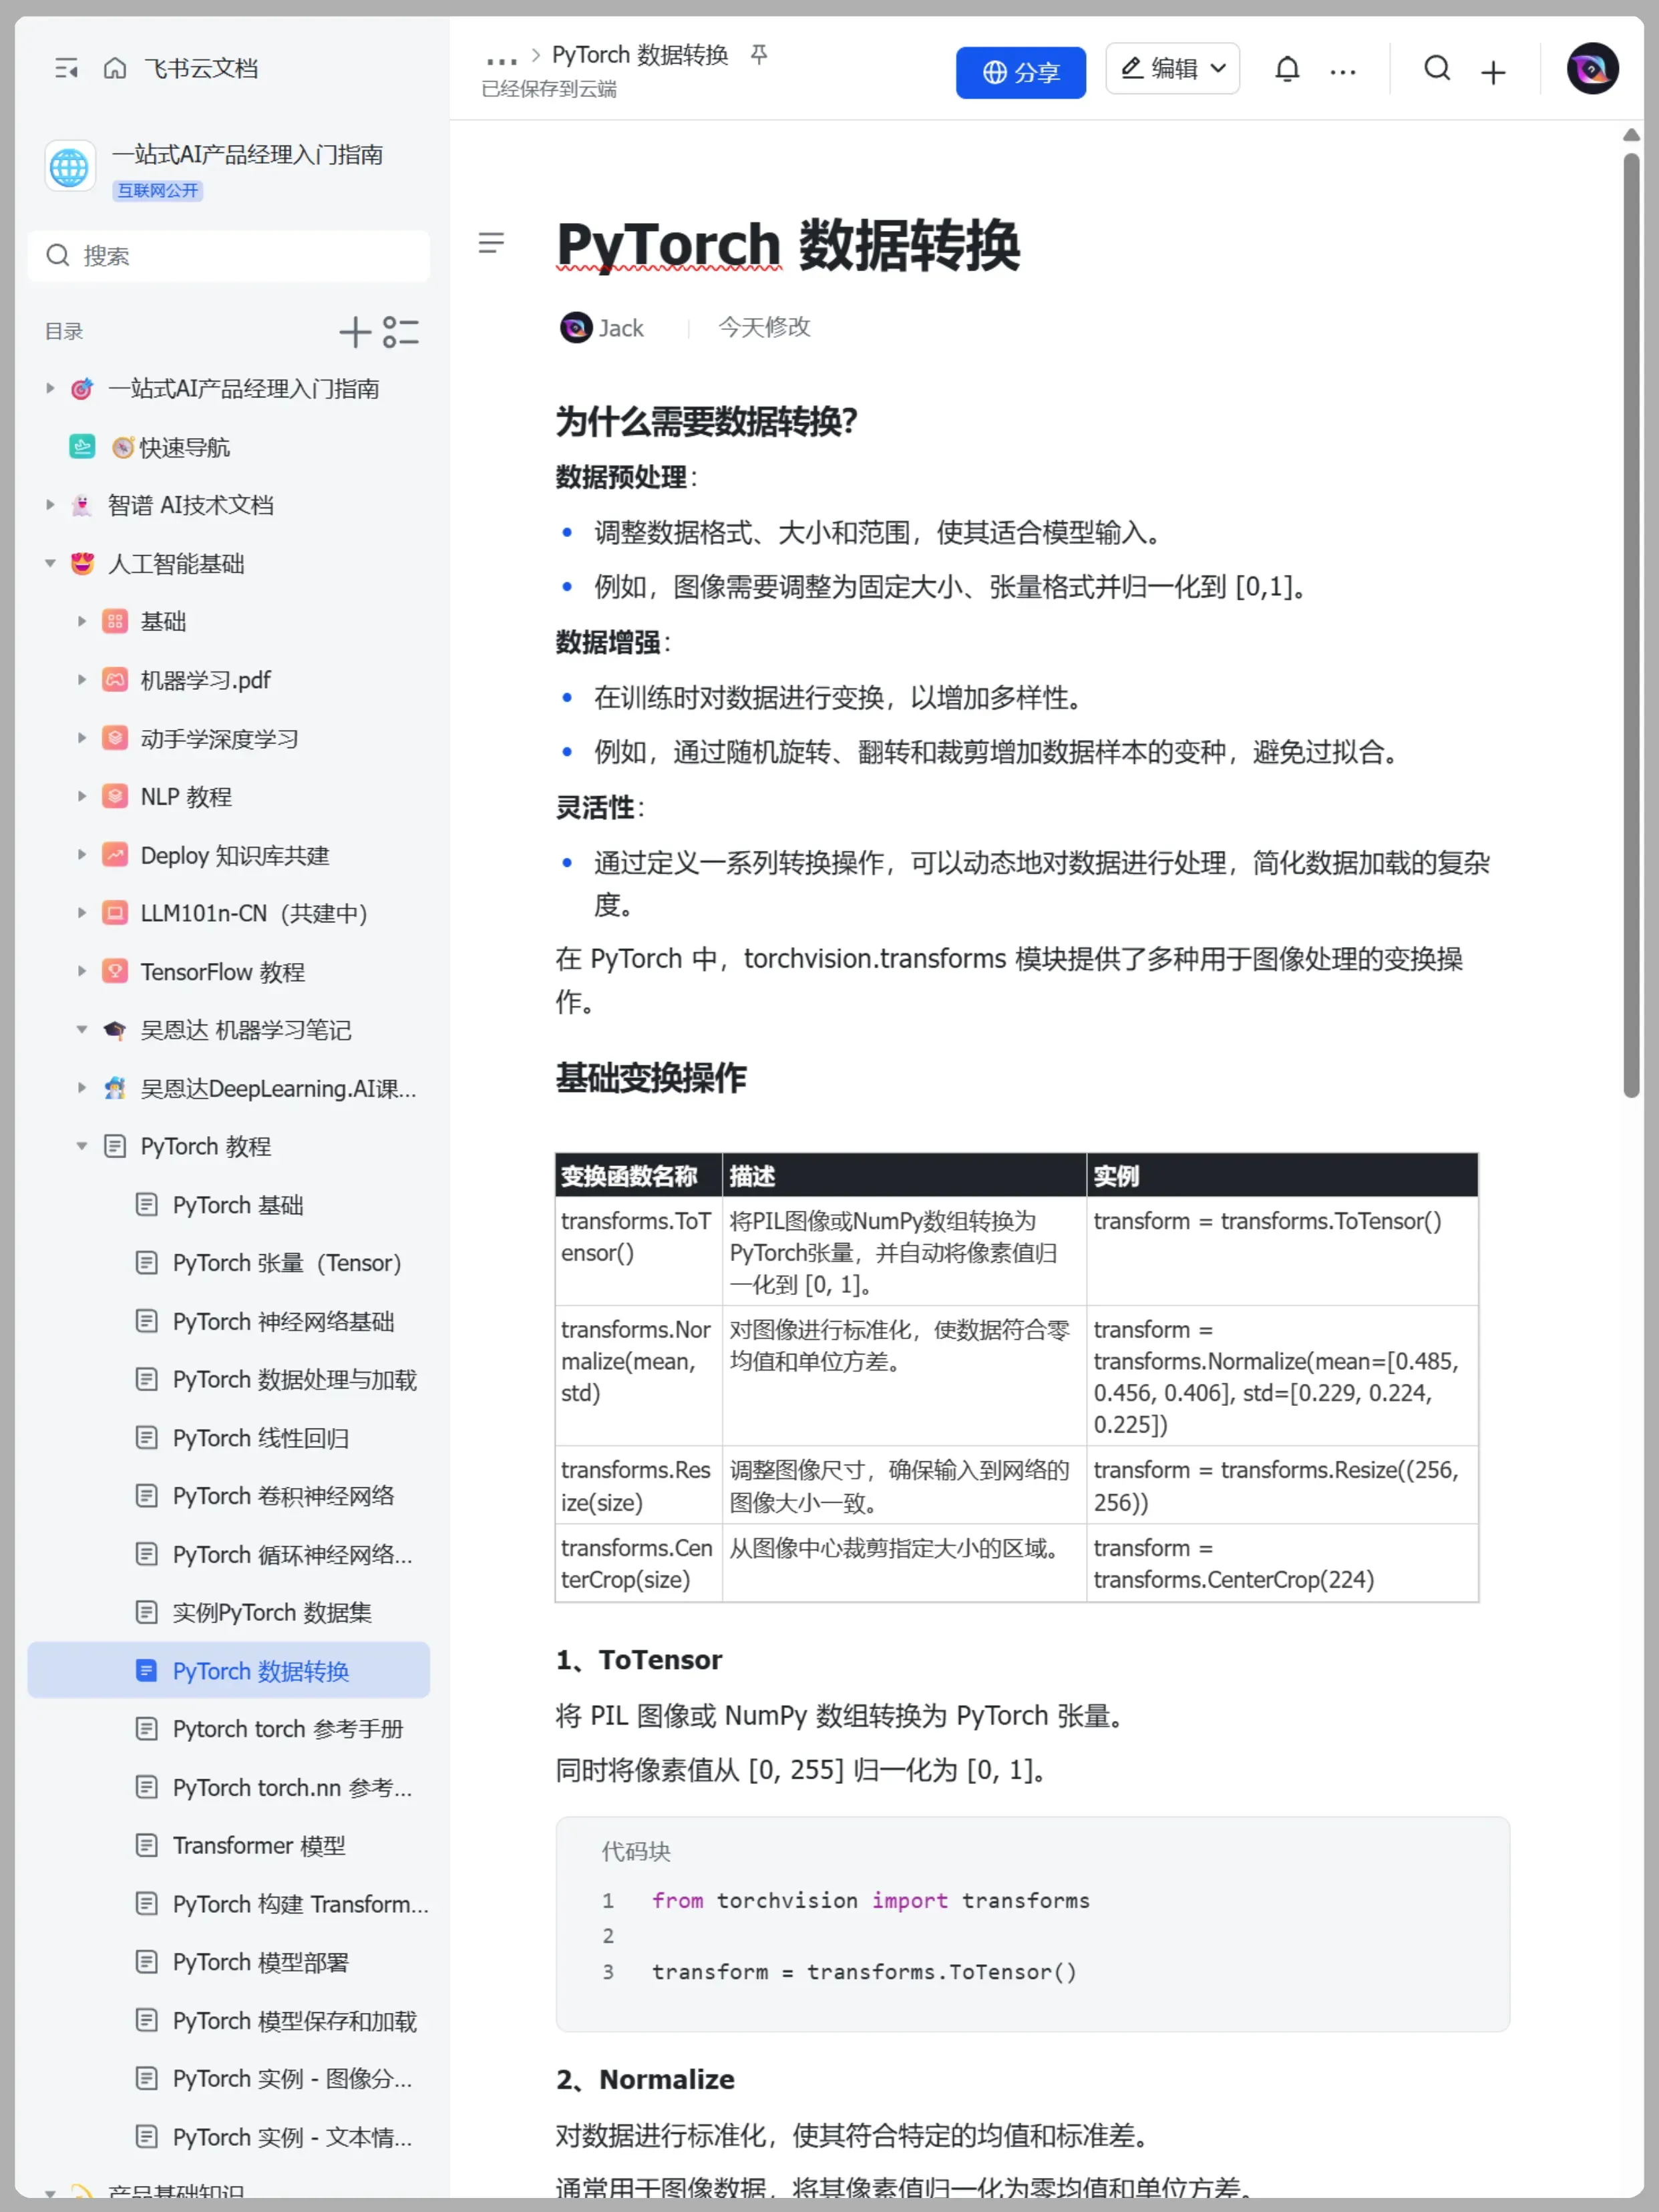Image resolution: width=1659 pixels, height=2212 pixels.
Task: Collapse the 人工智能基础 tree node
Action: pyautogui.click(x=50, y=564)
